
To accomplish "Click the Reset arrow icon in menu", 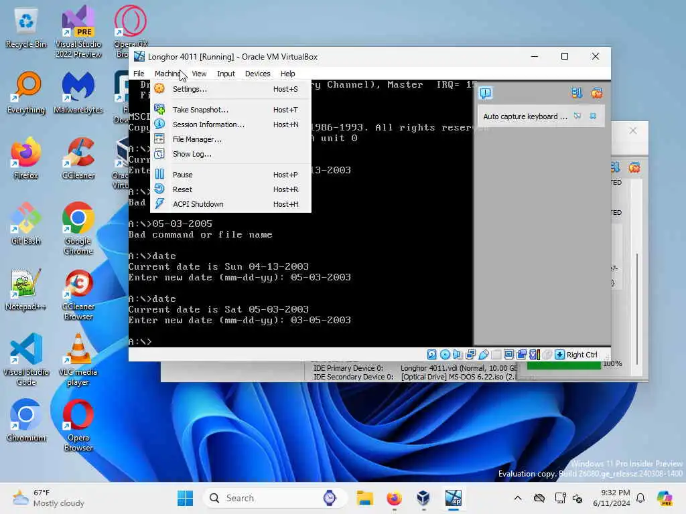I will (159, 189).
